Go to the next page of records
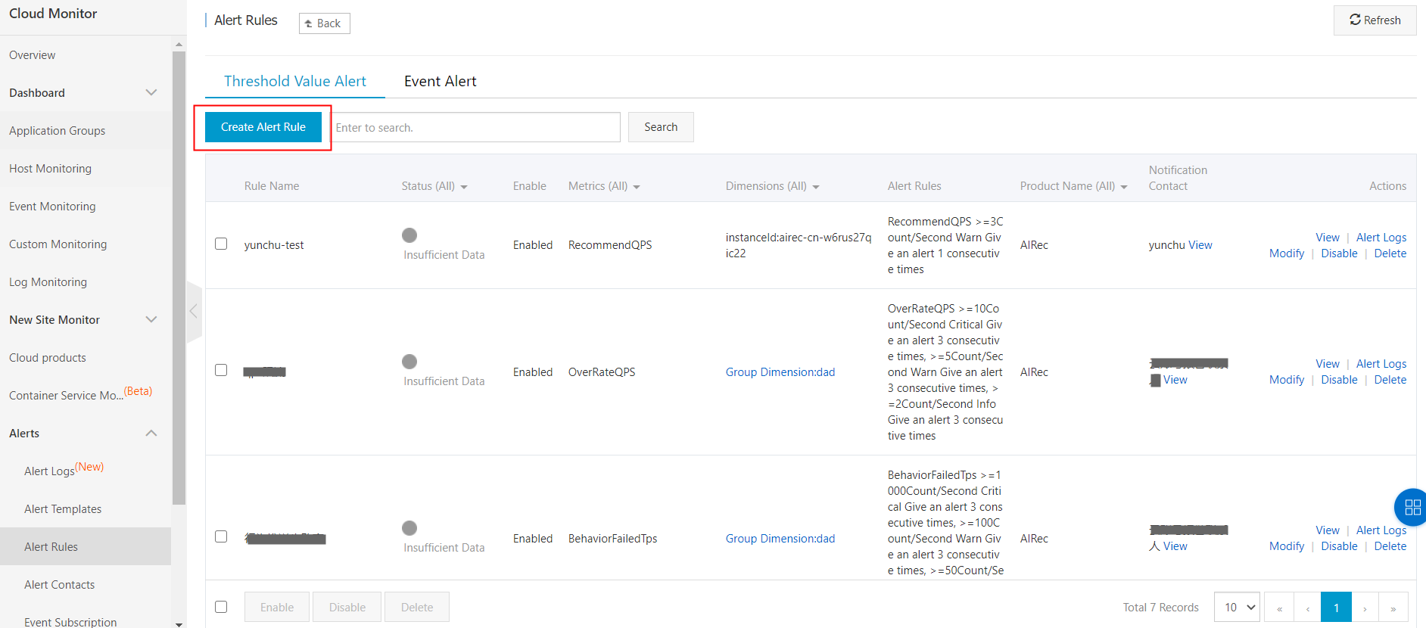The height and width of the screenshot is (628, 1426). (x=1365, y=608)
